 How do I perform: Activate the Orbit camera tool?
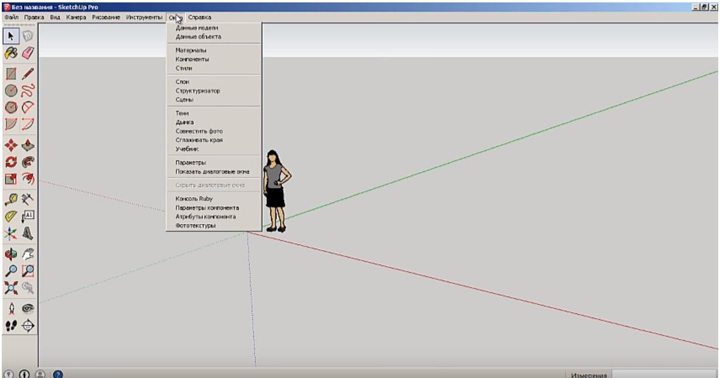pos(11,254)
